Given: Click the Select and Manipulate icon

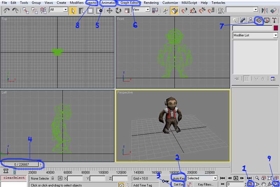Looking at the screenshot, I should point(165,11).
